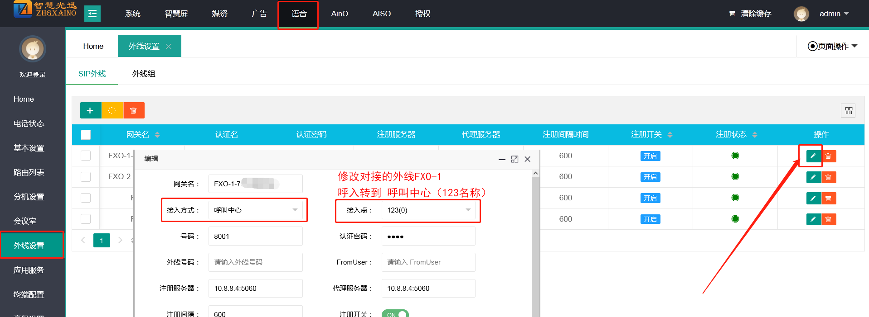The height and width of the screenshot is (317, 869).
Task: Click the yellow refresh icon button
Action: point(112,110)
